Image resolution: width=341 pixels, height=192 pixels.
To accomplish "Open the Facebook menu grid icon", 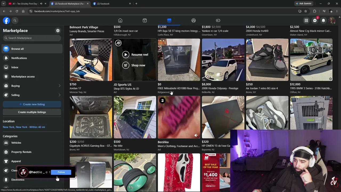I will (x=306, y=21).
